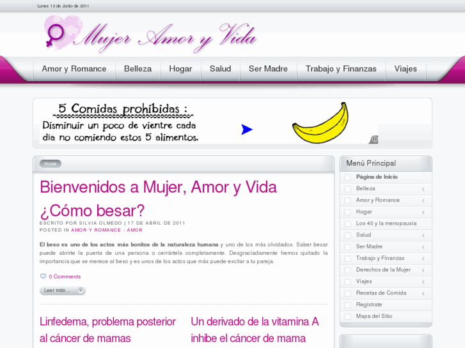Viewport: 465px width, 348px height.
Task: Open Amor y Romance in top navigation
Action: click(x=74, y=69)
